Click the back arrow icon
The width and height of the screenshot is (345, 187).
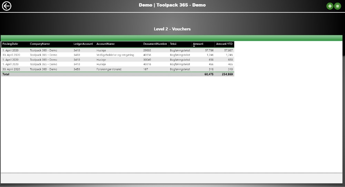pos(7,6)
